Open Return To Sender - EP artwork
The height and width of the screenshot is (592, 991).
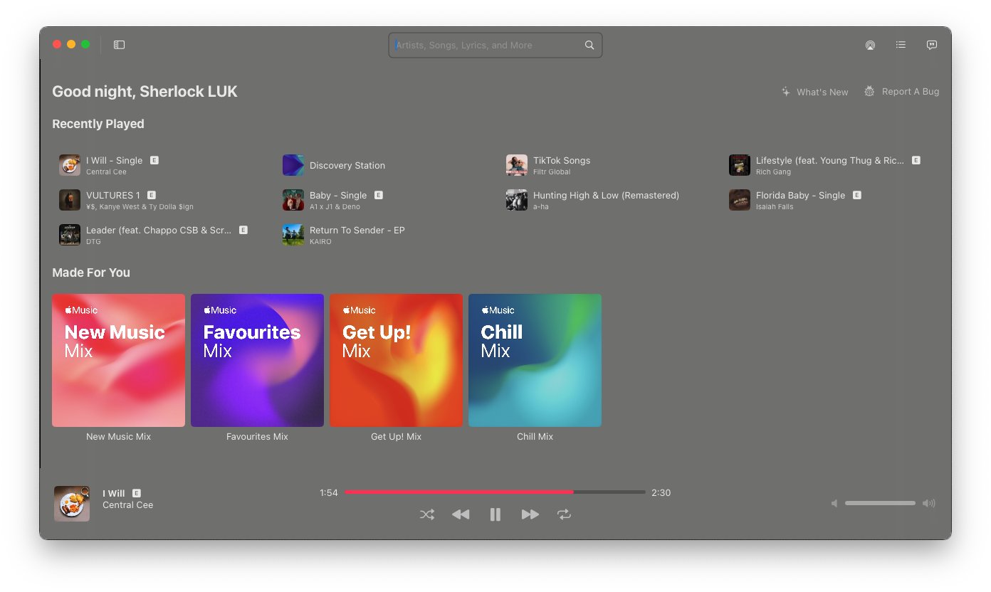tap(293, 235)
